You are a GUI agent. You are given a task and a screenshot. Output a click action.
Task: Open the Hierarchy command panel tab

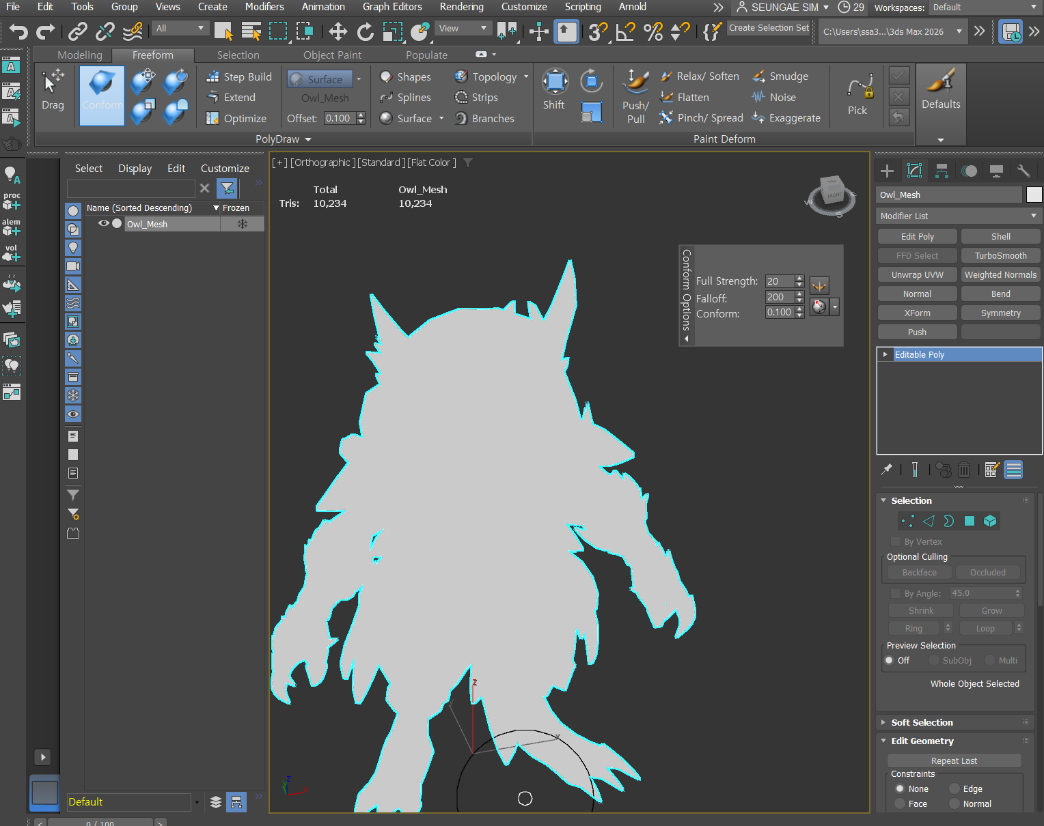[942, 171]
